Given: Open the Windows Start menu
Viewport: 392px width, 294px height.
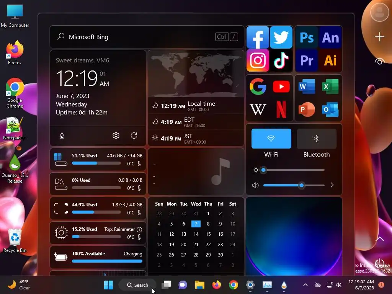Looking at the screenshot, I should tap(108, 285).
